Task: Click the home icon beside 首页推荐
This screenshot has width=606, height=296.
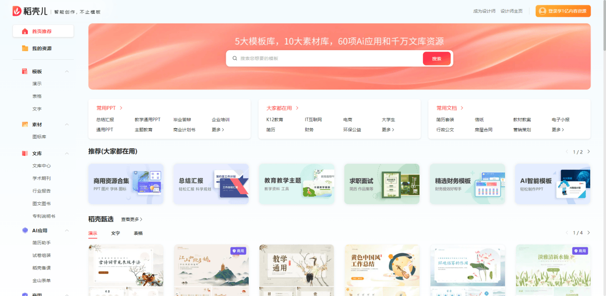Action: click(x=25, y=32)
